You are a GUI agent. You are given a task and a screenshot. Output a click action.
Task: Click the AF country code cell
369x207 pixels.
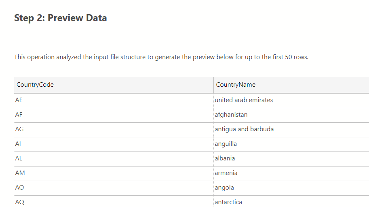19,115
